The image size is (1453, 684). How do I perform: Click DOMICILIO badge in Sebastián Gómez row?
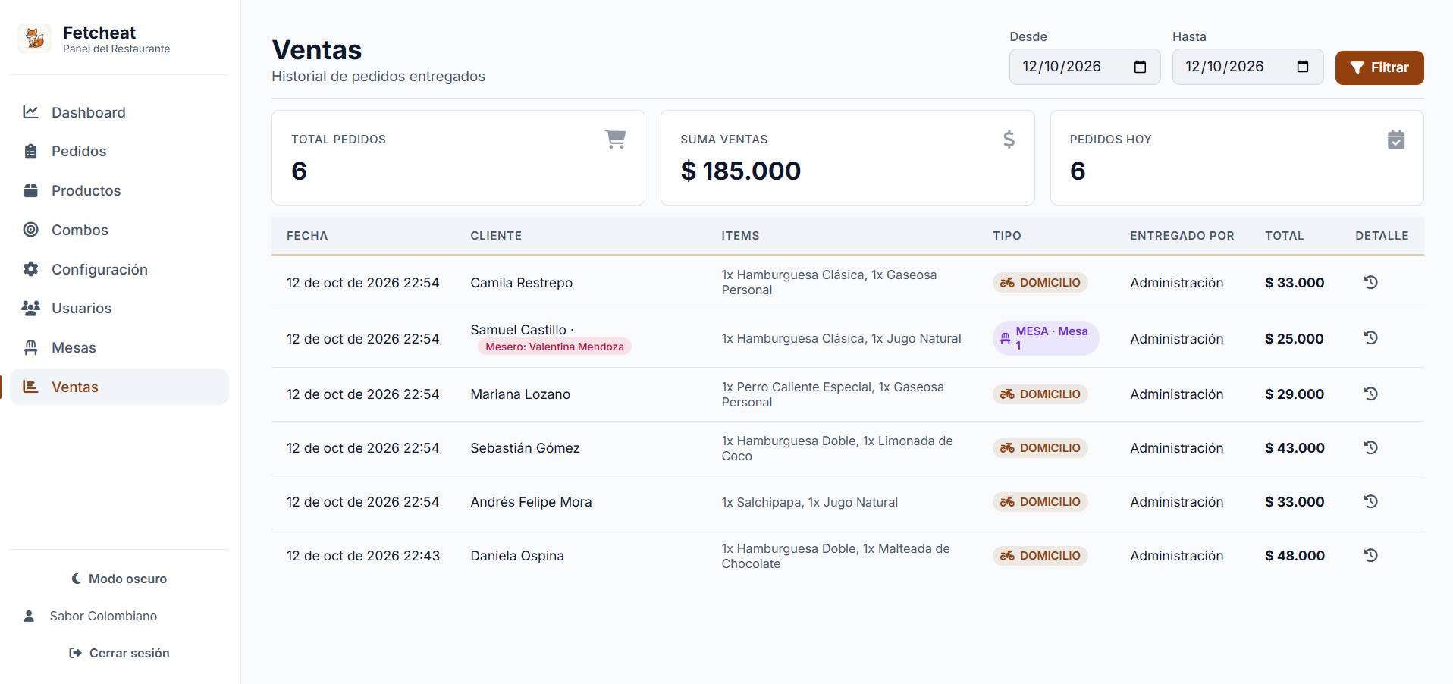[x=1040, y=447]
